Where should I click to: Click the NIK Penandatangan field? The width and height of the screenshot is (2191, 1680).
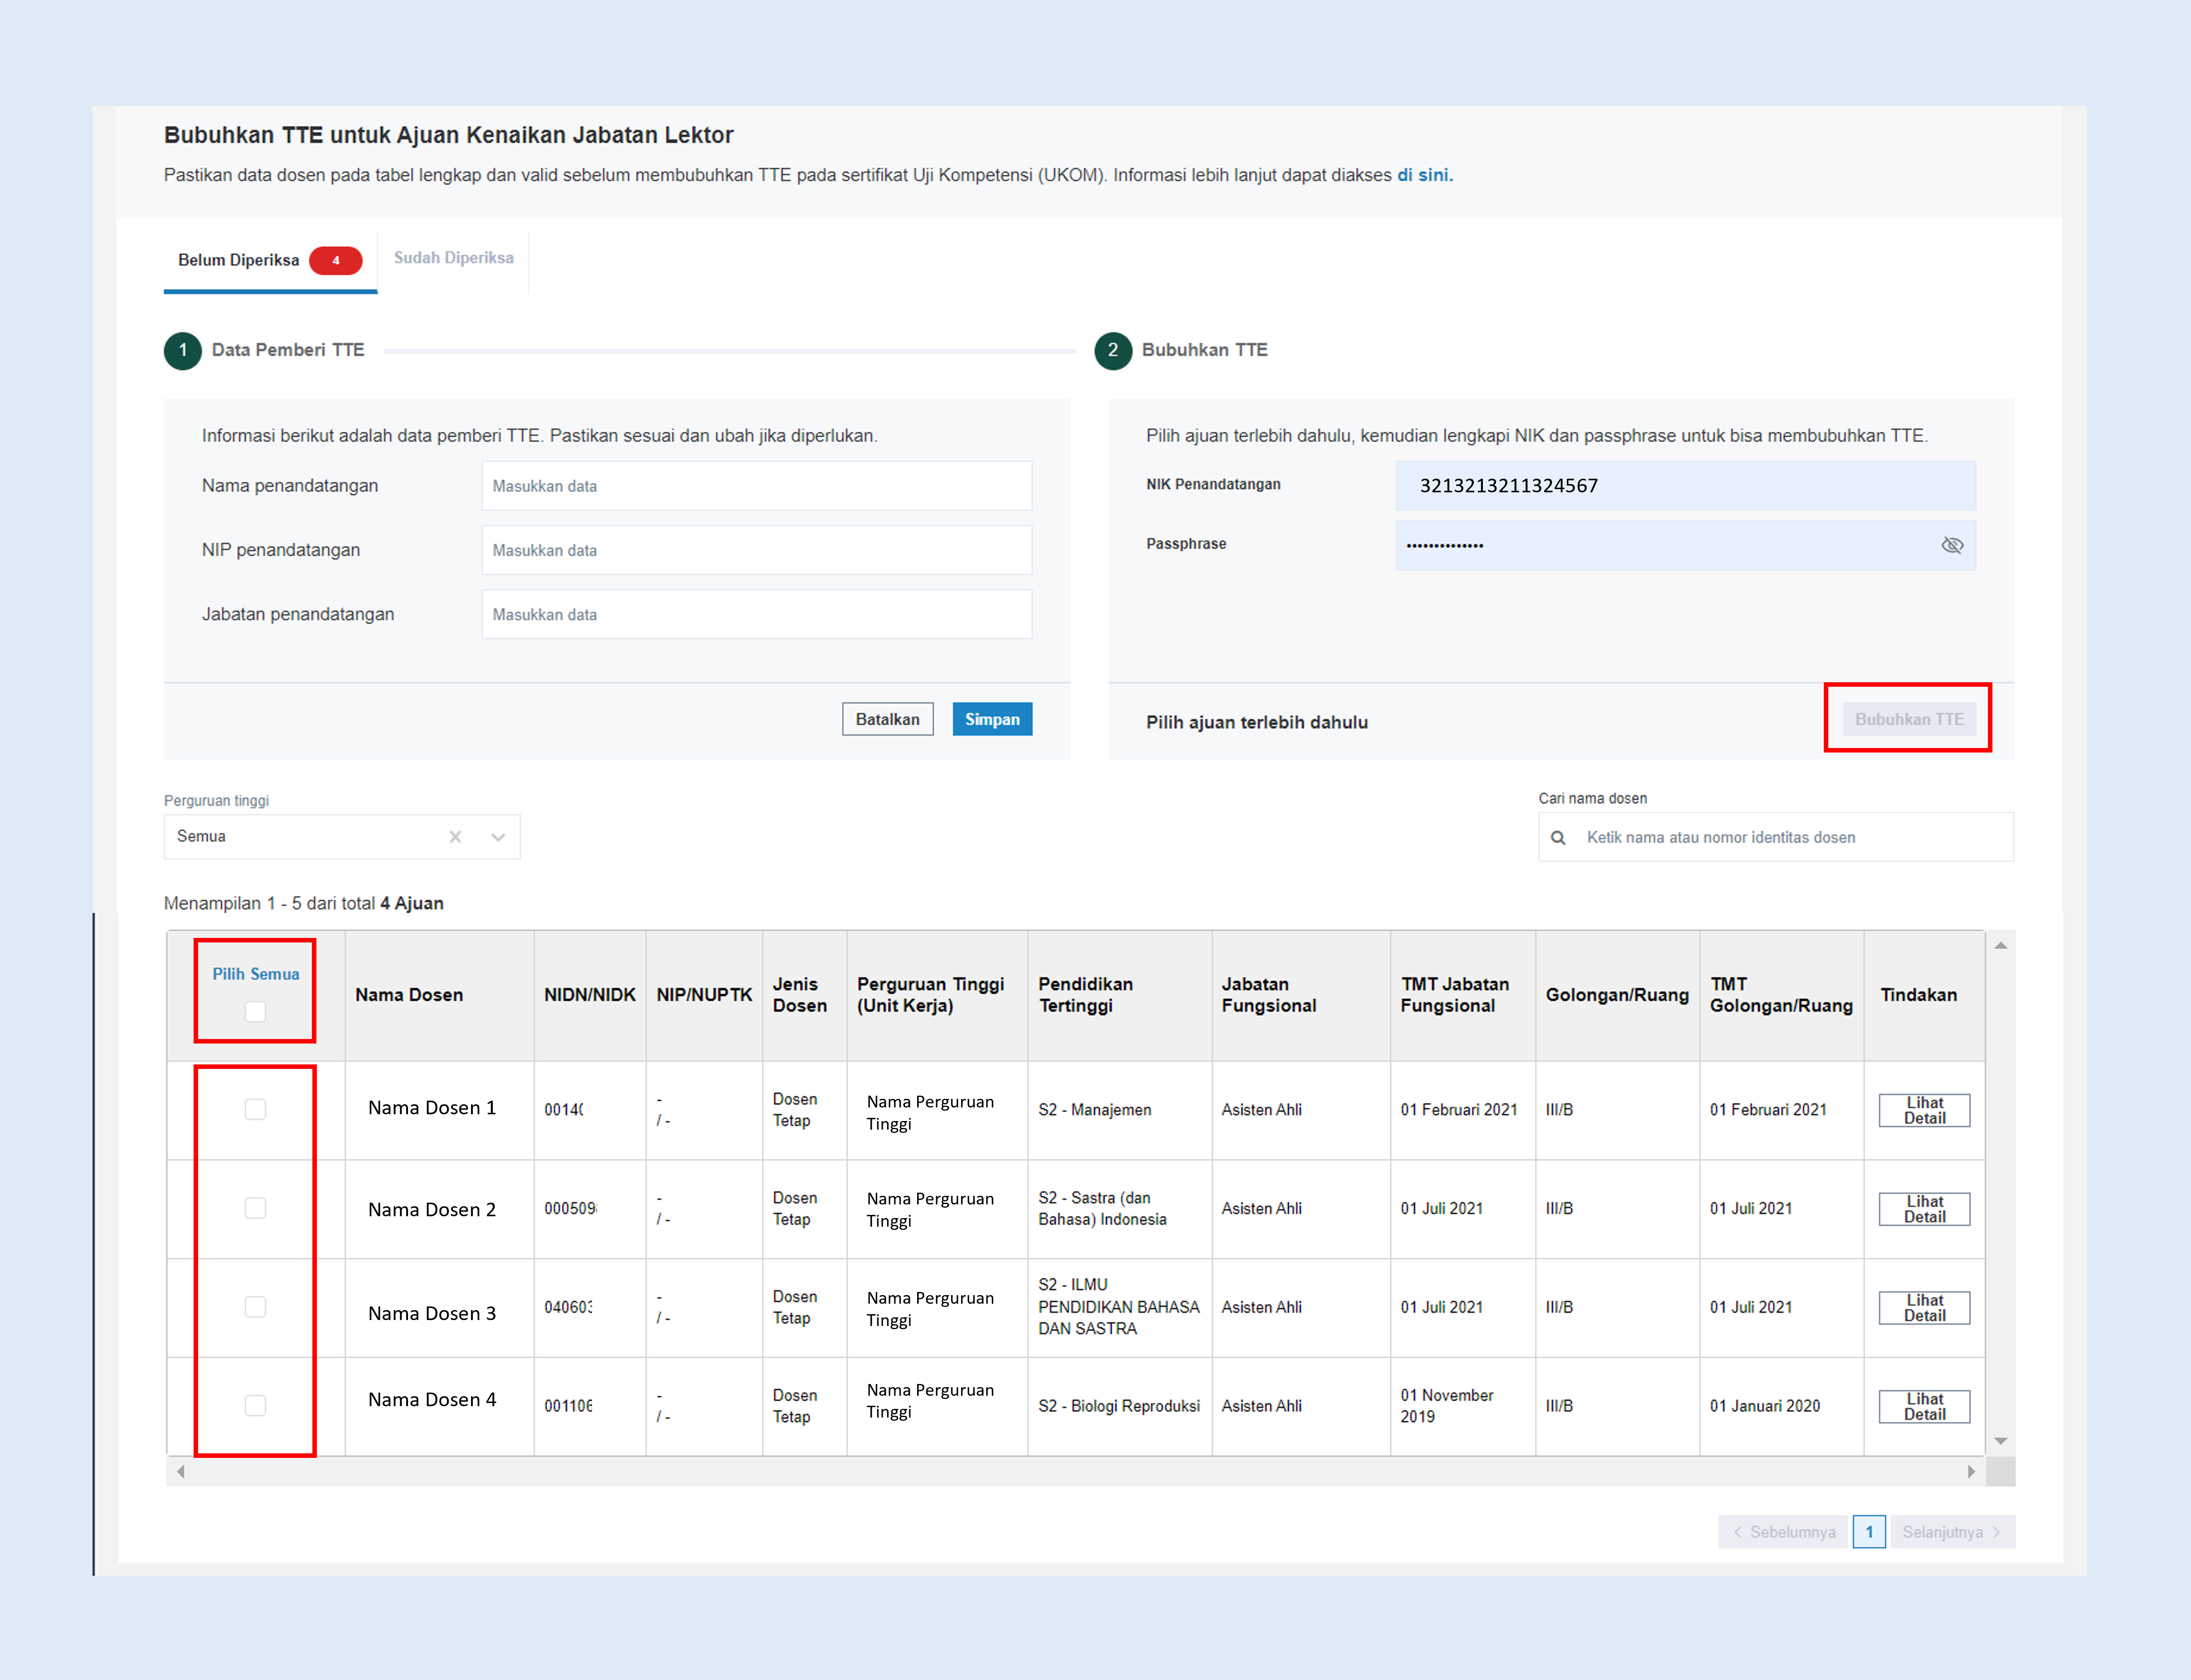[1685, 486]
